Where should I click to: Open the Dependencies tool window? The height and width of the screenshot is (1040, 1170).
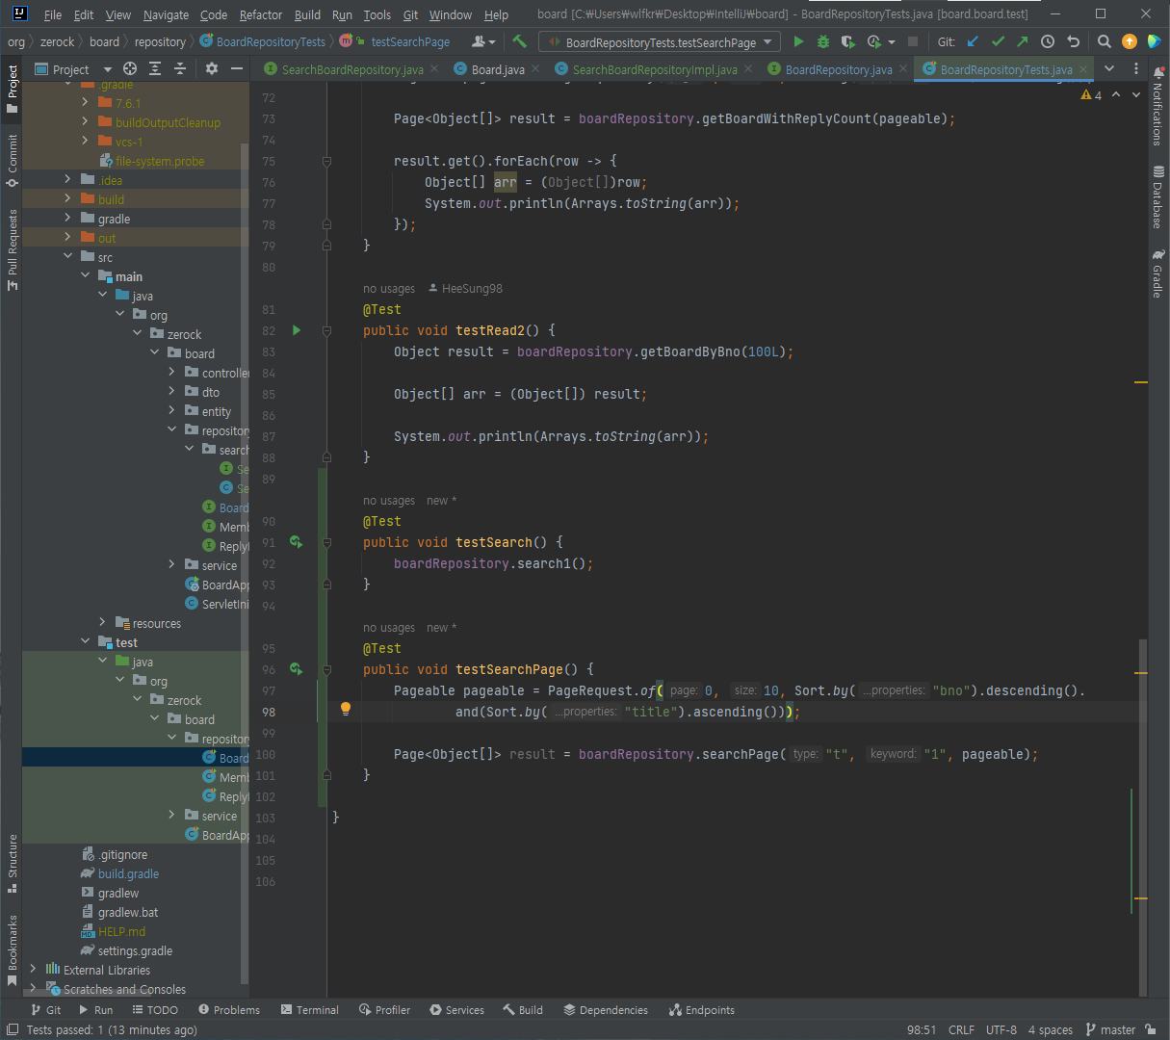606,1010
